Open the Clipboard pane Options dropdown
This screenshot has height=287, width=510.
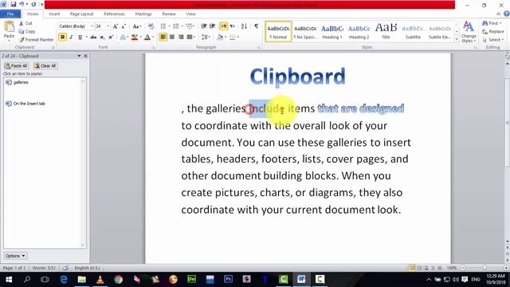[15, 256]
